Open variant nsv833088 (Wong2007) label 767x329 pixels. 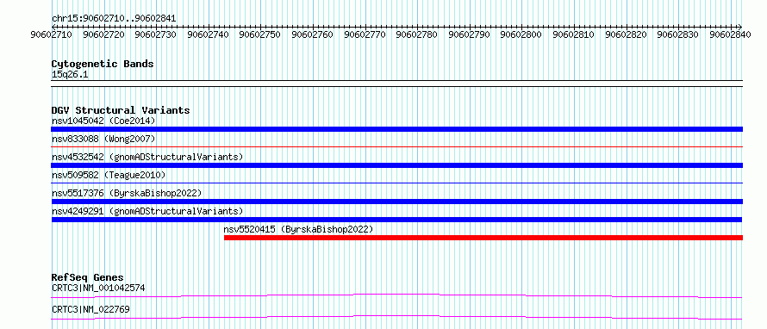(x=103, y=139)
